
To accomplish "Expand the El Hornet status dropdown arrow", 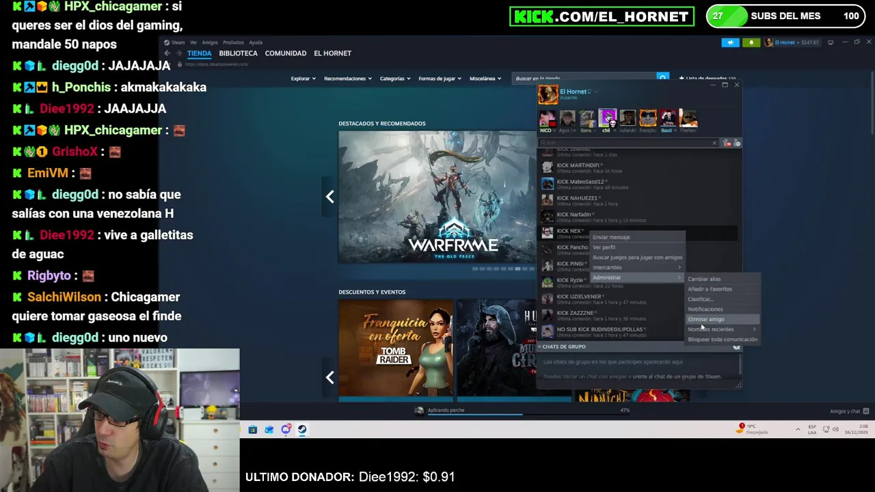I will point(596,92).
